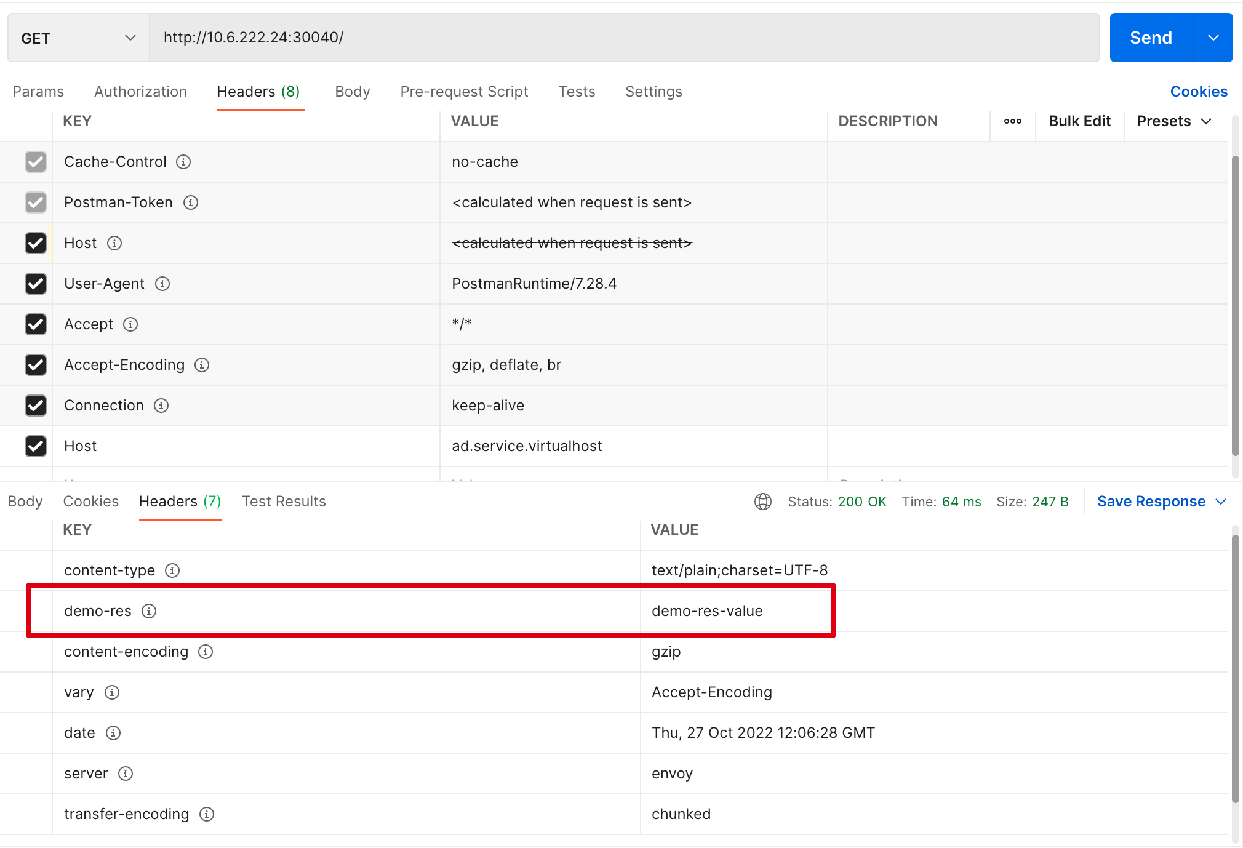Open the Authorization tab
The image size is (1243, 848).
tap(140, 92)
